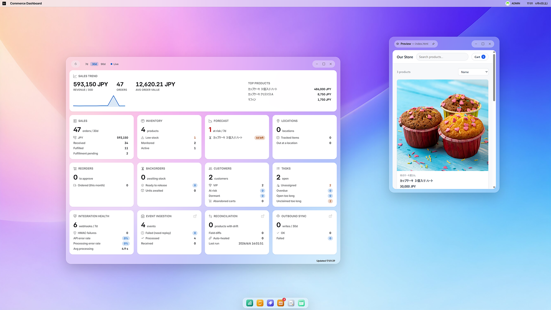Click the Preview window scrollbar

[x=494, y=77]
